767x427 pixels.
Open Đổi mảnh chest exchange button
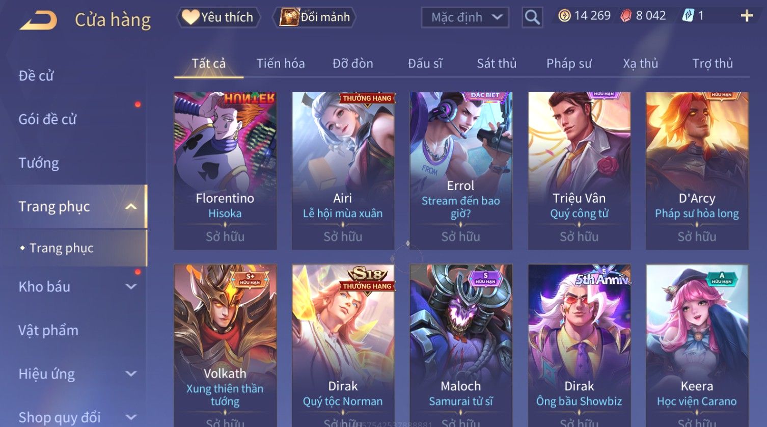point(315,17)
